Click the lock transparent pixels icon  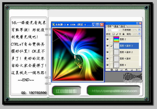[x=113, y=34]
